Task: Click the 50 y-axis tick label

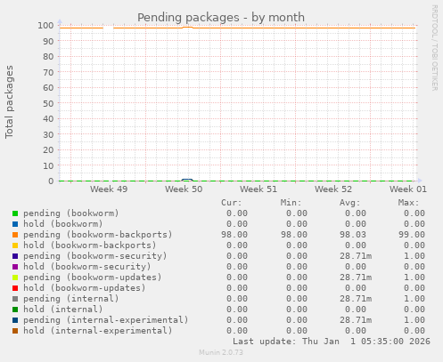Action: tap(48, 103)
